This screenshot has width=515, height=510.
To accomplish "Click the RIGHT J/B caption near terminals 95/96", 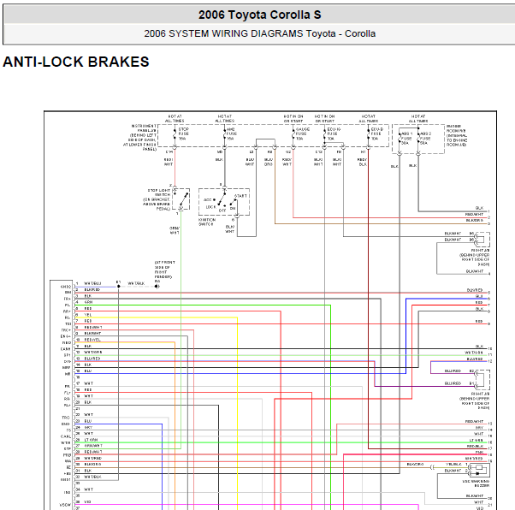I will click(475, 258).
